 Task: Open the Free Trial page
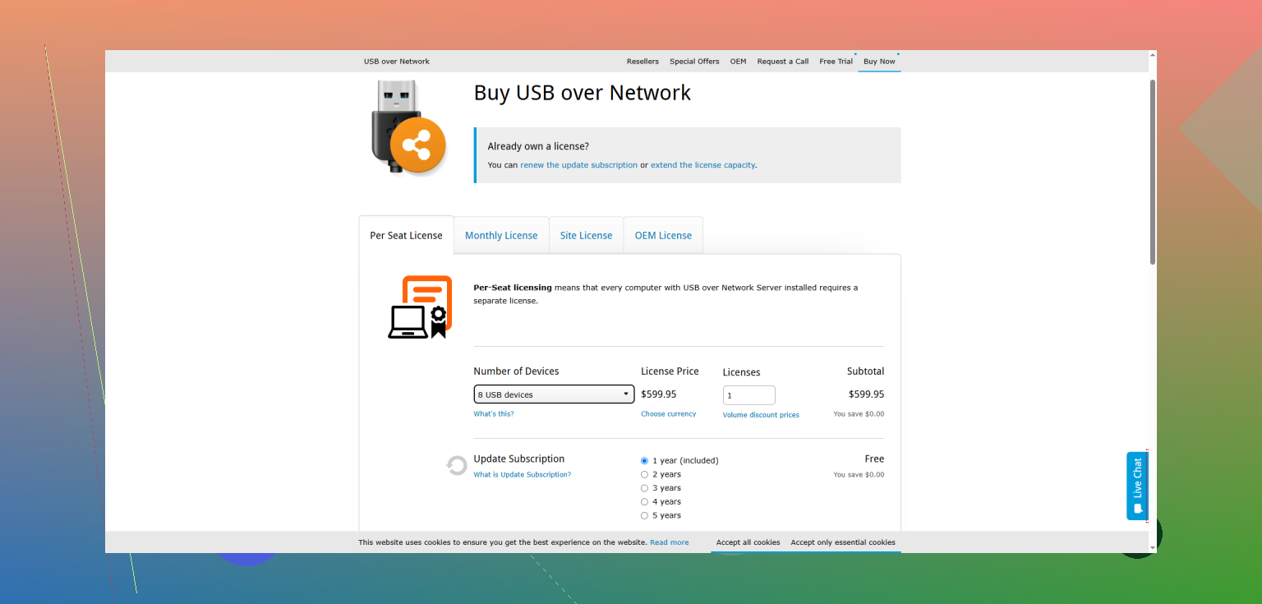click(836, 62)
